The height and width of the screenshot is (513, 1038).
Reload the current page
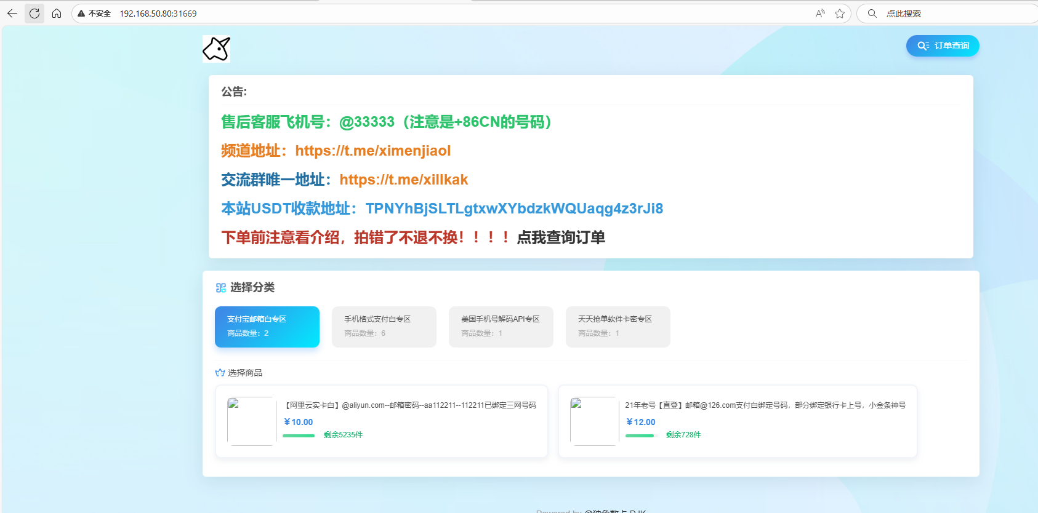[34, 14]
